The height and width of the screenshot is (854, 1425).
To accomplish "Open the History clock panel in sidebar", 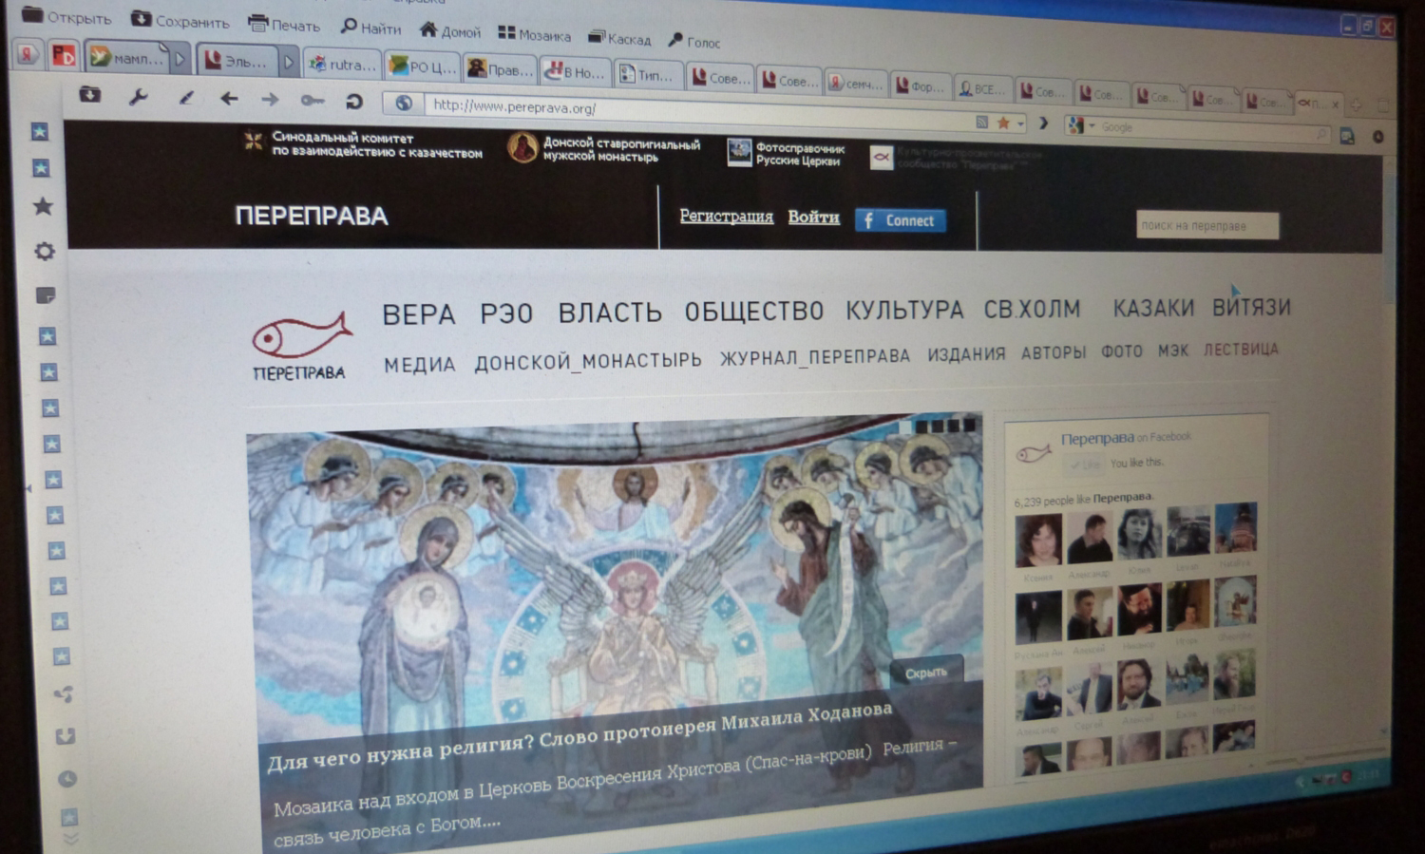I will click(x=67, y=779).
